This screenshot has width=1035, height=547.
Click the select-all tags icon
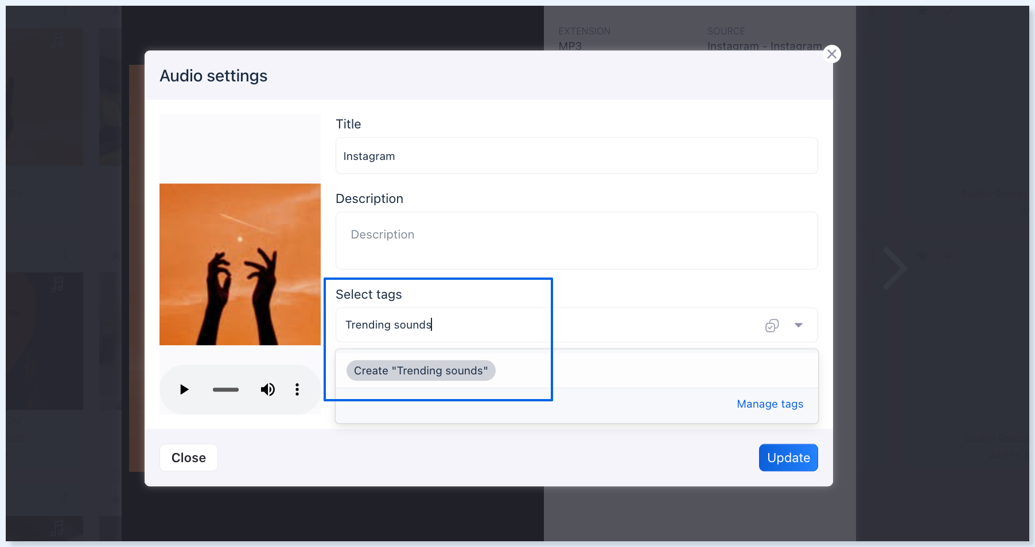pyautogui.click(x=772, y=326)
